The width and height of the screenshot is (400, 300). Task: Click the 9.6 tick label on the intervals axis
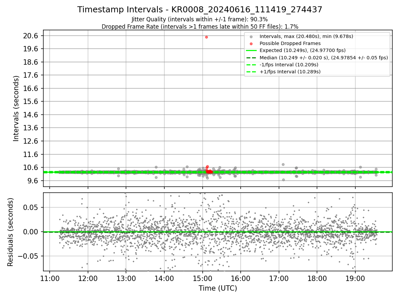point(33,181)
